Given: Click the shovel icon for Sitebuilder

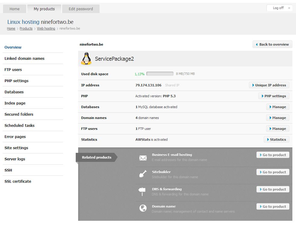Looking at the screenshot, I should click(143, 174).
